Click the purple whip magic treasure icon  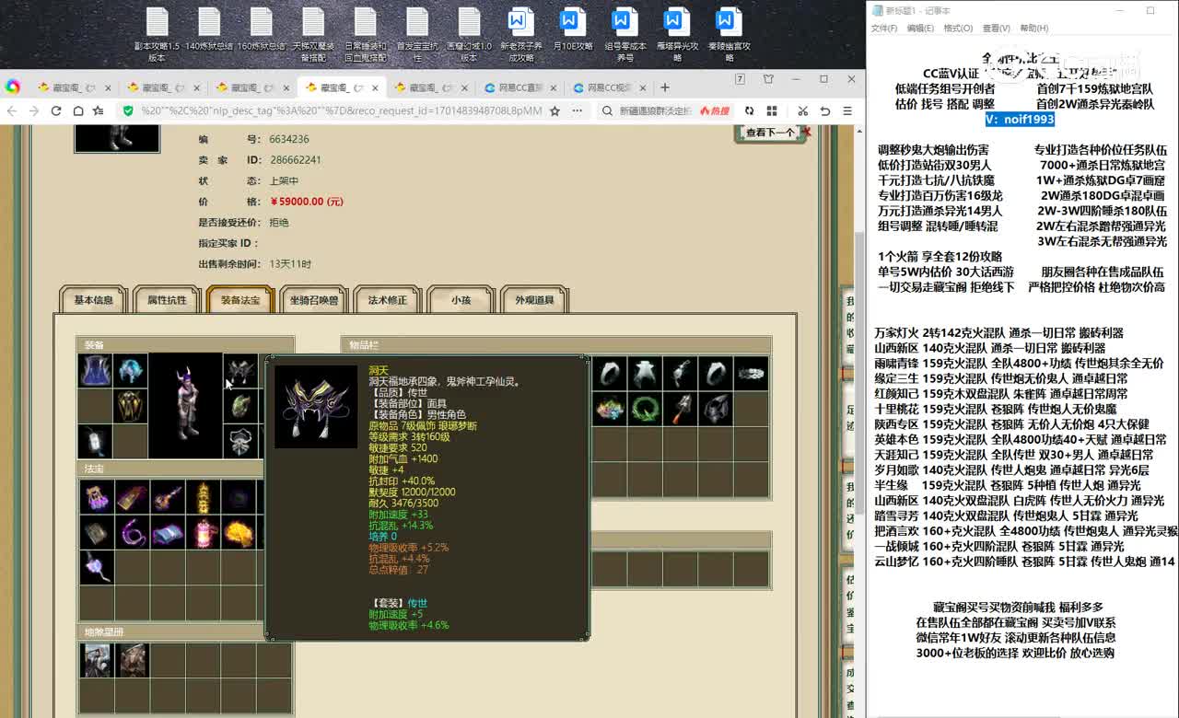[x=131, y=532]
